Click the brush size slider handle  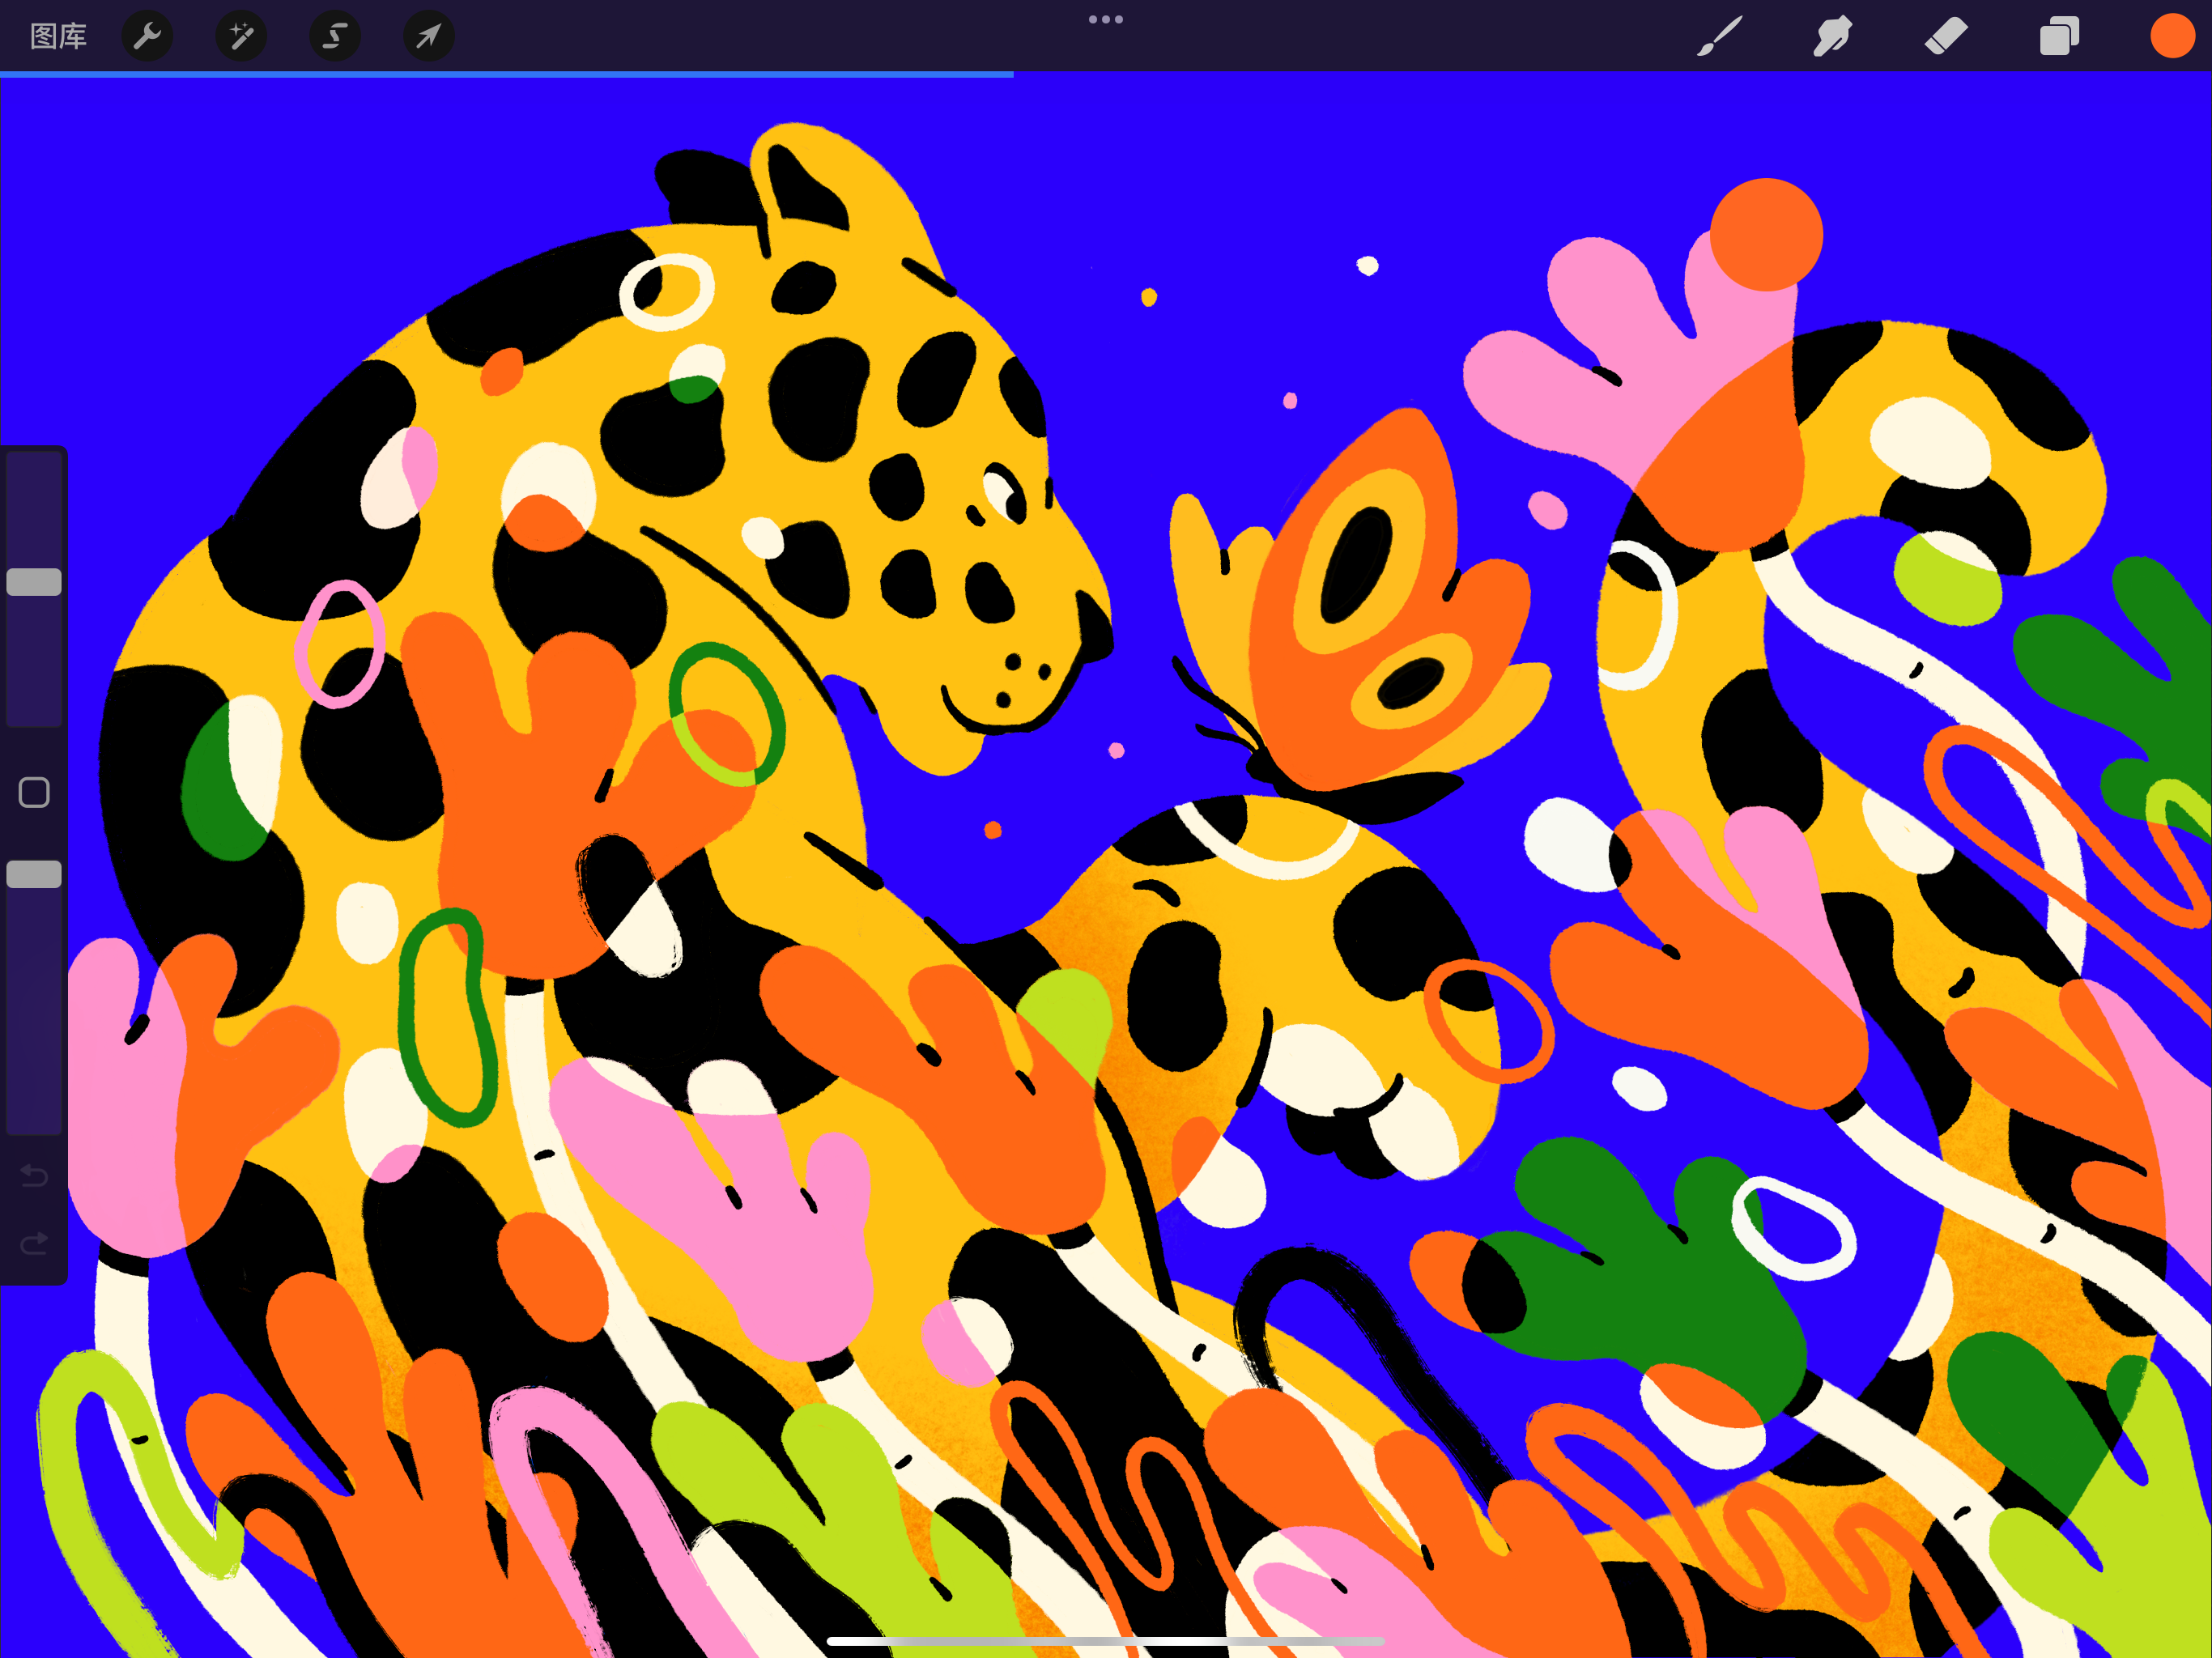(x=34, y=582)
